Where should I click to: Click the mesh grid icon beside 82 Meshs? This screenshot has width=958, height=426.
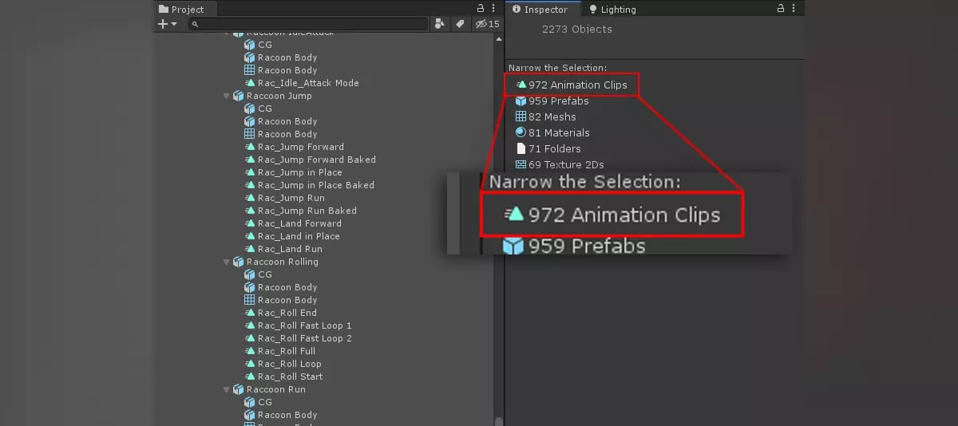pyautogui.click(x=521, y=116)
